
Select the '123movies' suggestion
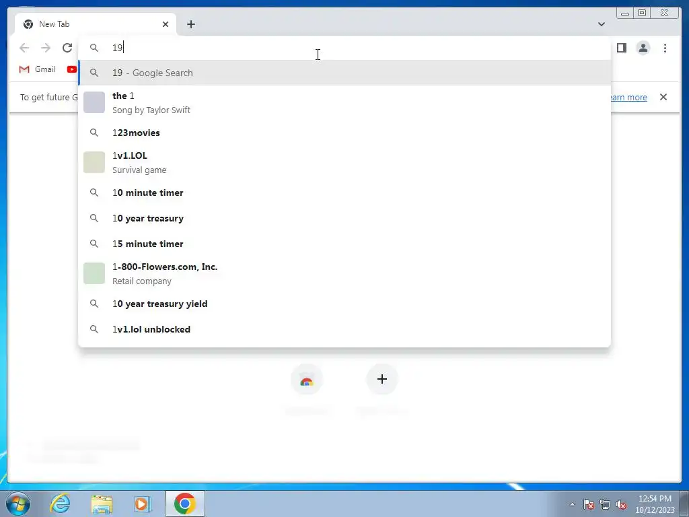pos(344,133)
